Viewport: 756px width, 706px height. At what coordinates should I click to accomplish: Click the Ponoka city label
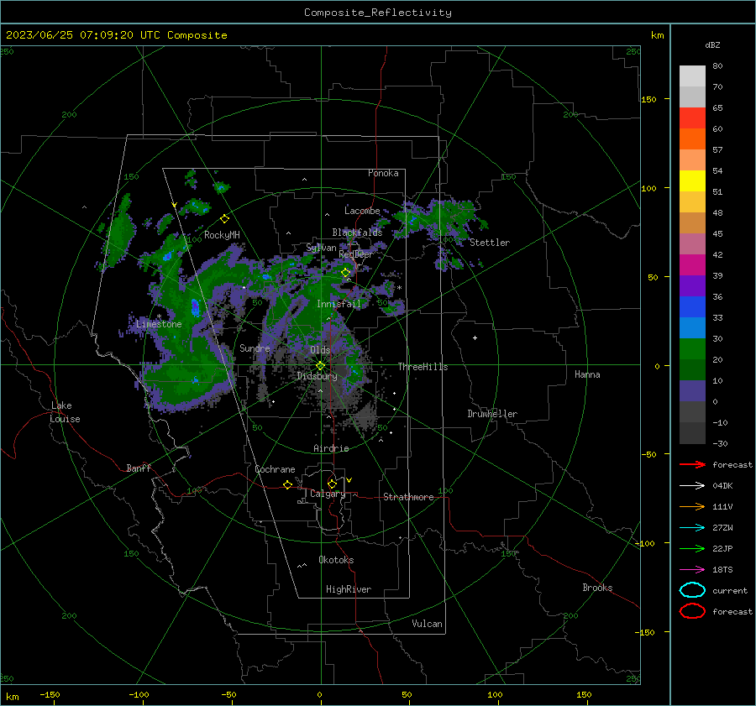383,173
